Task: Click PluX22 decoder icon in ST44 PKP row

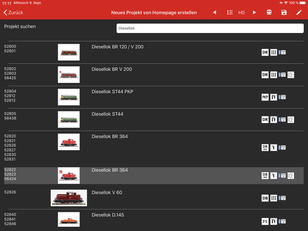Action: click(282, 97)
